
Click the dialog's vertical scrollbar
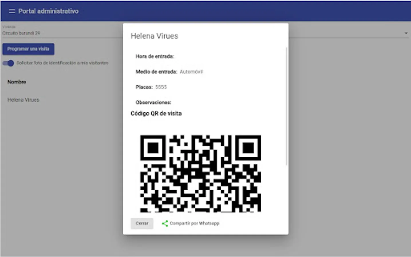coord(286,106)
